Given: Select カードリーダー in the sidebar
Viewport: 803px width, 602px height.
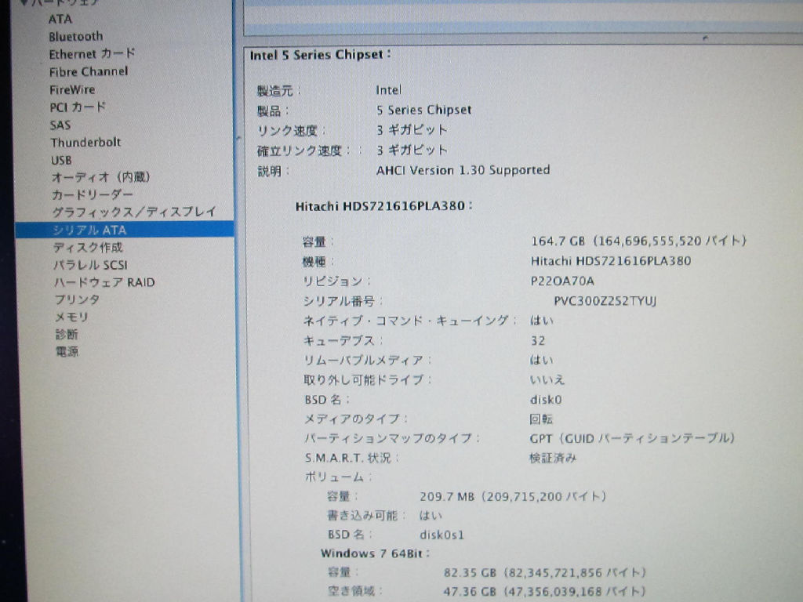Looking at the screenshot, I should pos(92,194).
